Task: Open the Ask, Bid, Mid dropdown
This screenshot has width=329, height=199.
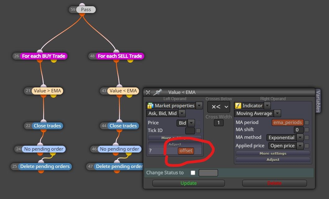Action: tap(182, 113)
